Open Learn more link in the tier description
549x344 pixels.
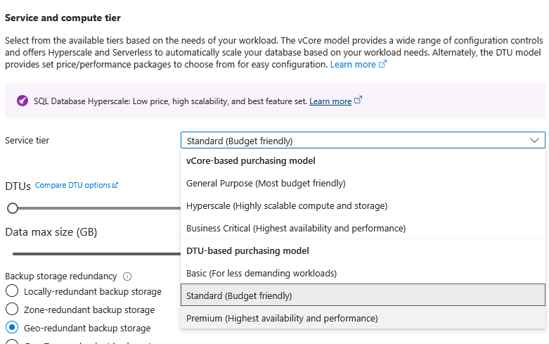point(353,65)
